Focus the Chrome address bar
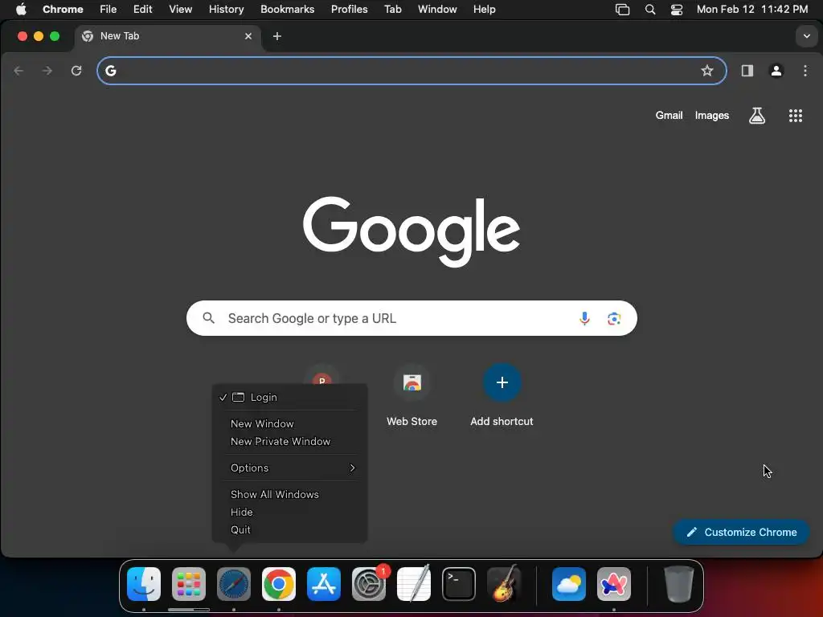 click(411, 71)
